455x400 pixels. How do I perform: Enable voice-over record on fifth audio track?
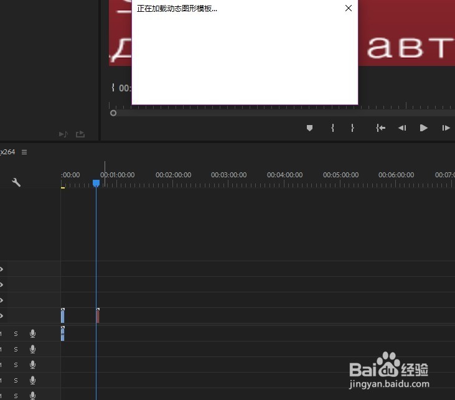tap(33, 396)
